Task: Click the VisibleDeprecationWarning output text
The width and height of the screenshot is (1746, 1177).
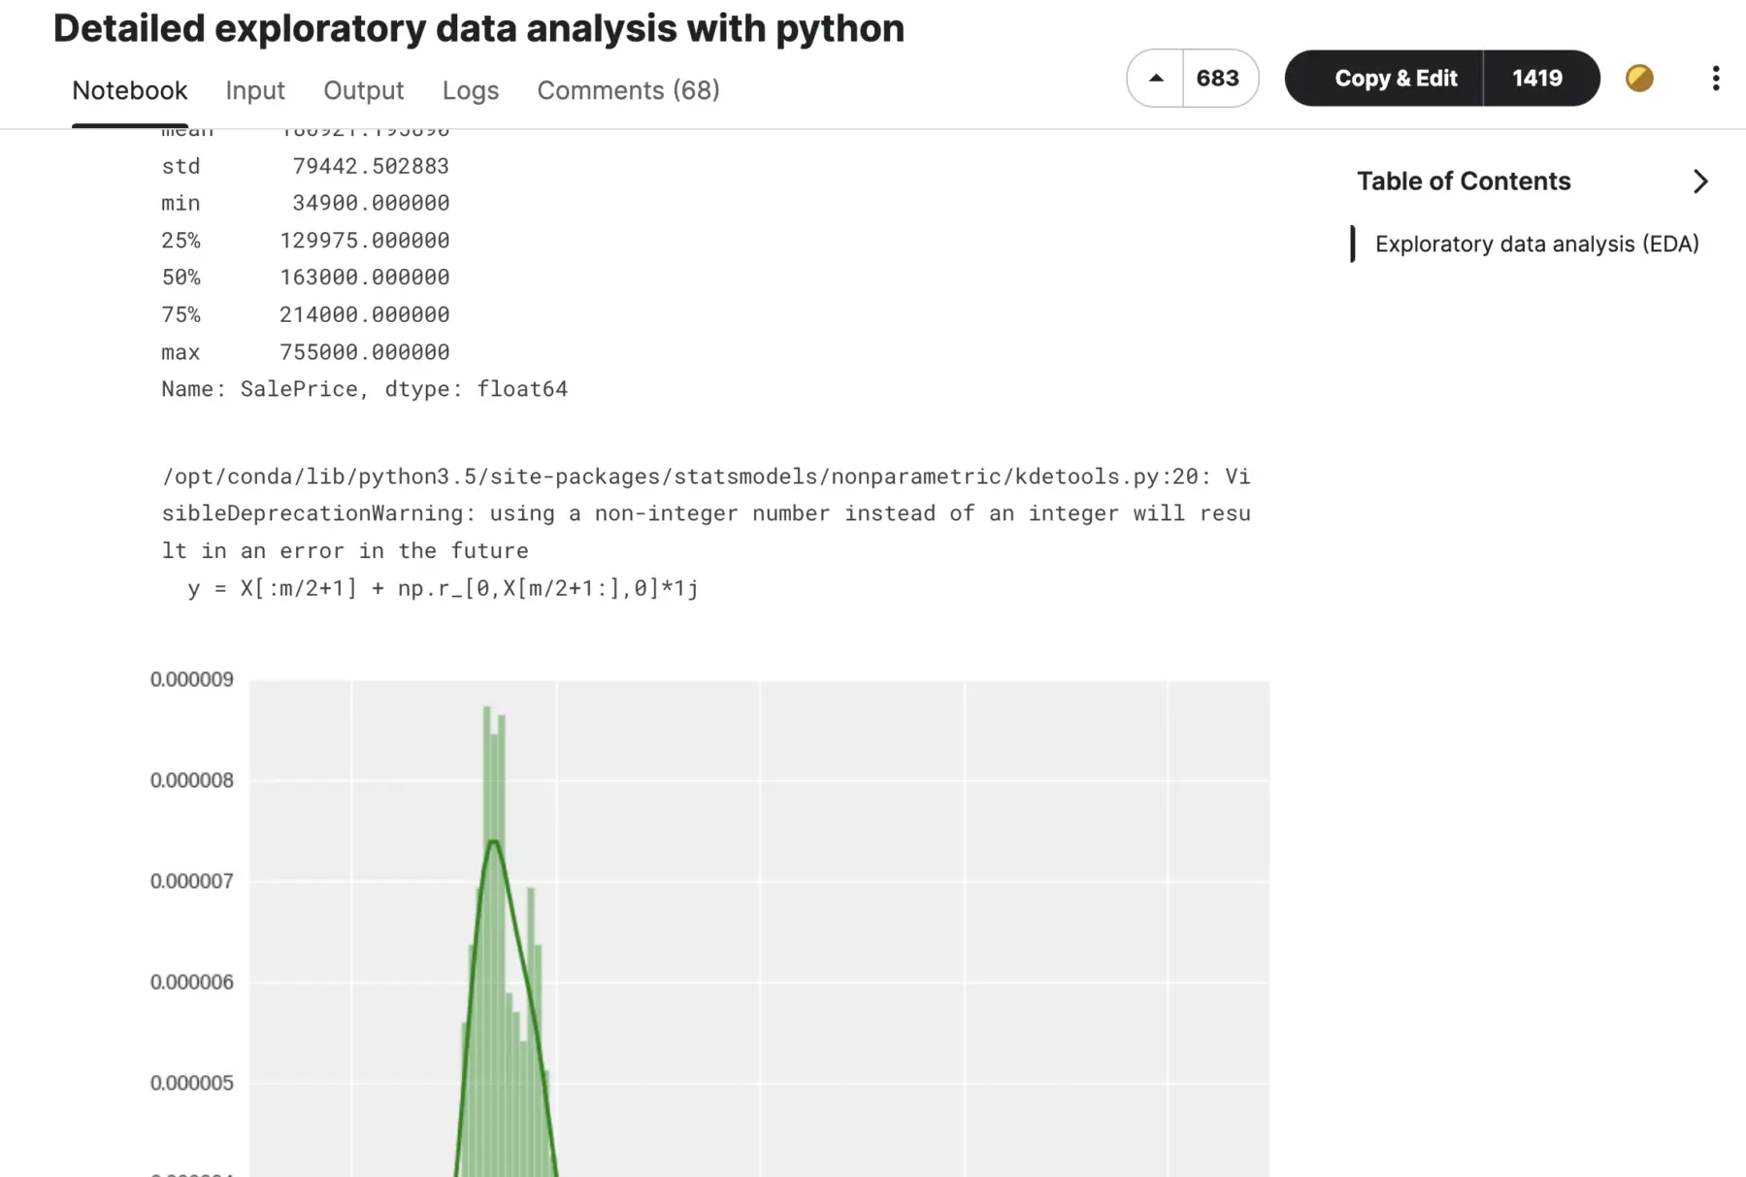Action: click(x=706, y=513)
